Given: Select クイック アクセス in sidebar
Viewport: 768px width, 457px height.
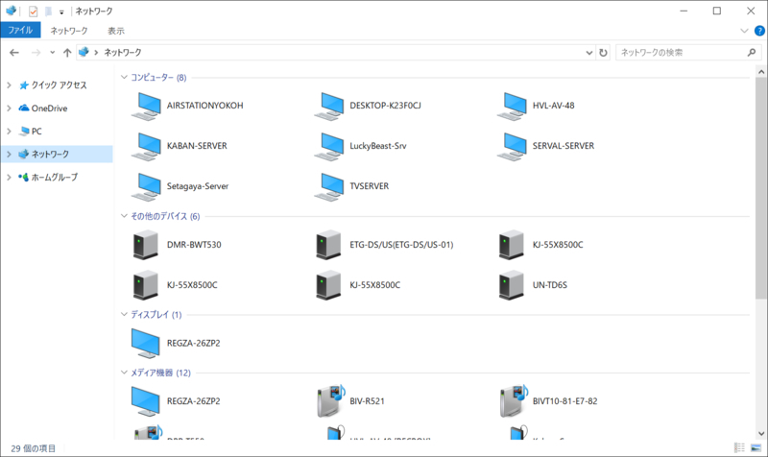Looking at the screenshot, I should pyautogui.click(x=60, y=85).
